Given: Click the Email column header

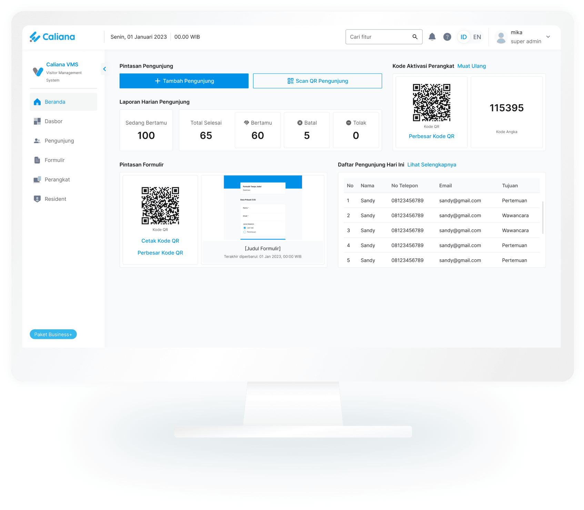Looking at the screenshot, I should coord(445,186).
